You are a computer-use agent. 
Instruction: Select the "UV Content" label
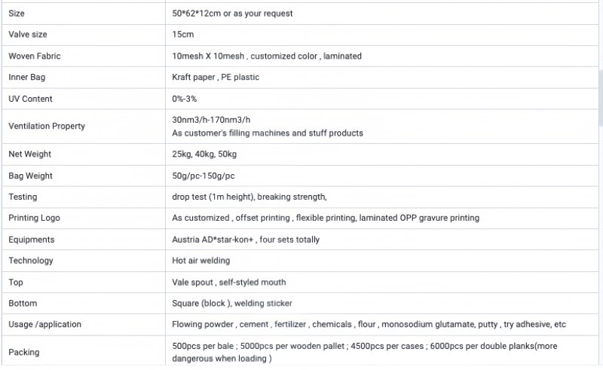[x=30, y=99]
